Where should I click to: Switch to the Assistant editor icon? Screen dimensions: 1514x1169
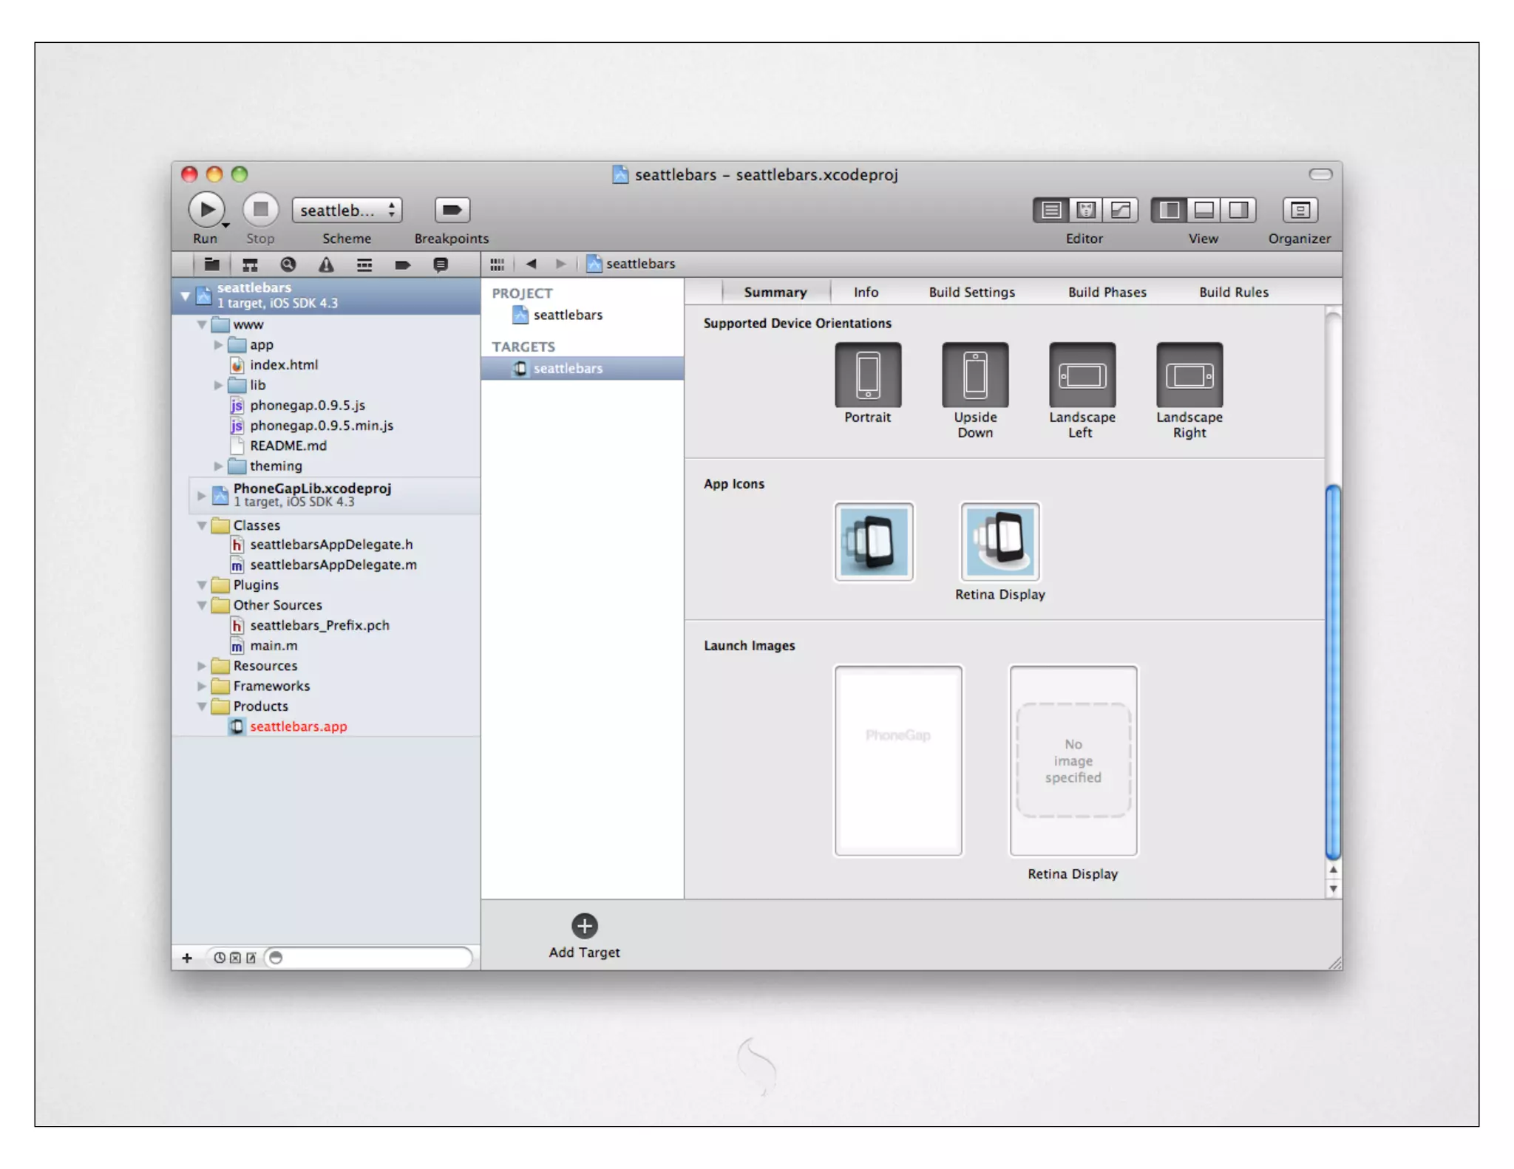pyautogui.click(x=1085, y=210)
